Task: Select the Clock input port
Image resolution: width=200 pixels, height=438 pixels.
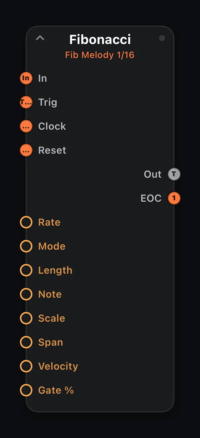Action: click(x=26, y=126)
